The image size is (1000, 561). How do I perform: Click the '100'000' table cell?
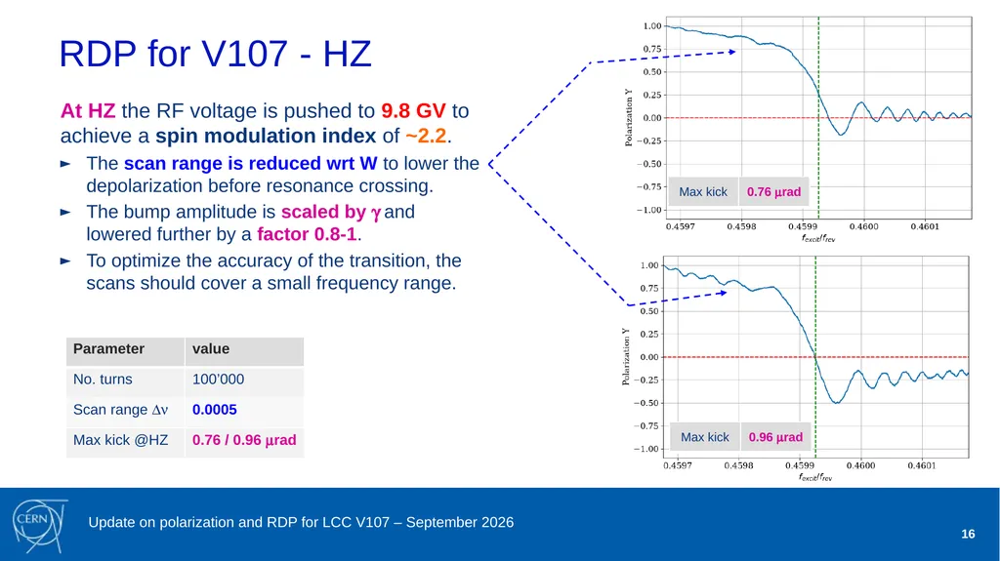(x=244, y=381)
